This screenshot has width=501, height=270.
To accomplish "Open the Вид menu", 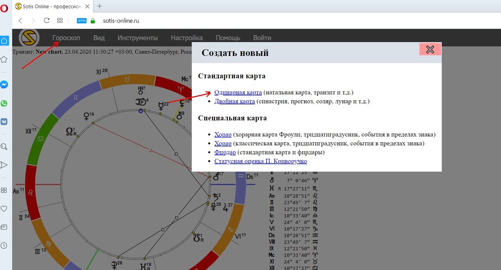I will (x=99, y=38).
